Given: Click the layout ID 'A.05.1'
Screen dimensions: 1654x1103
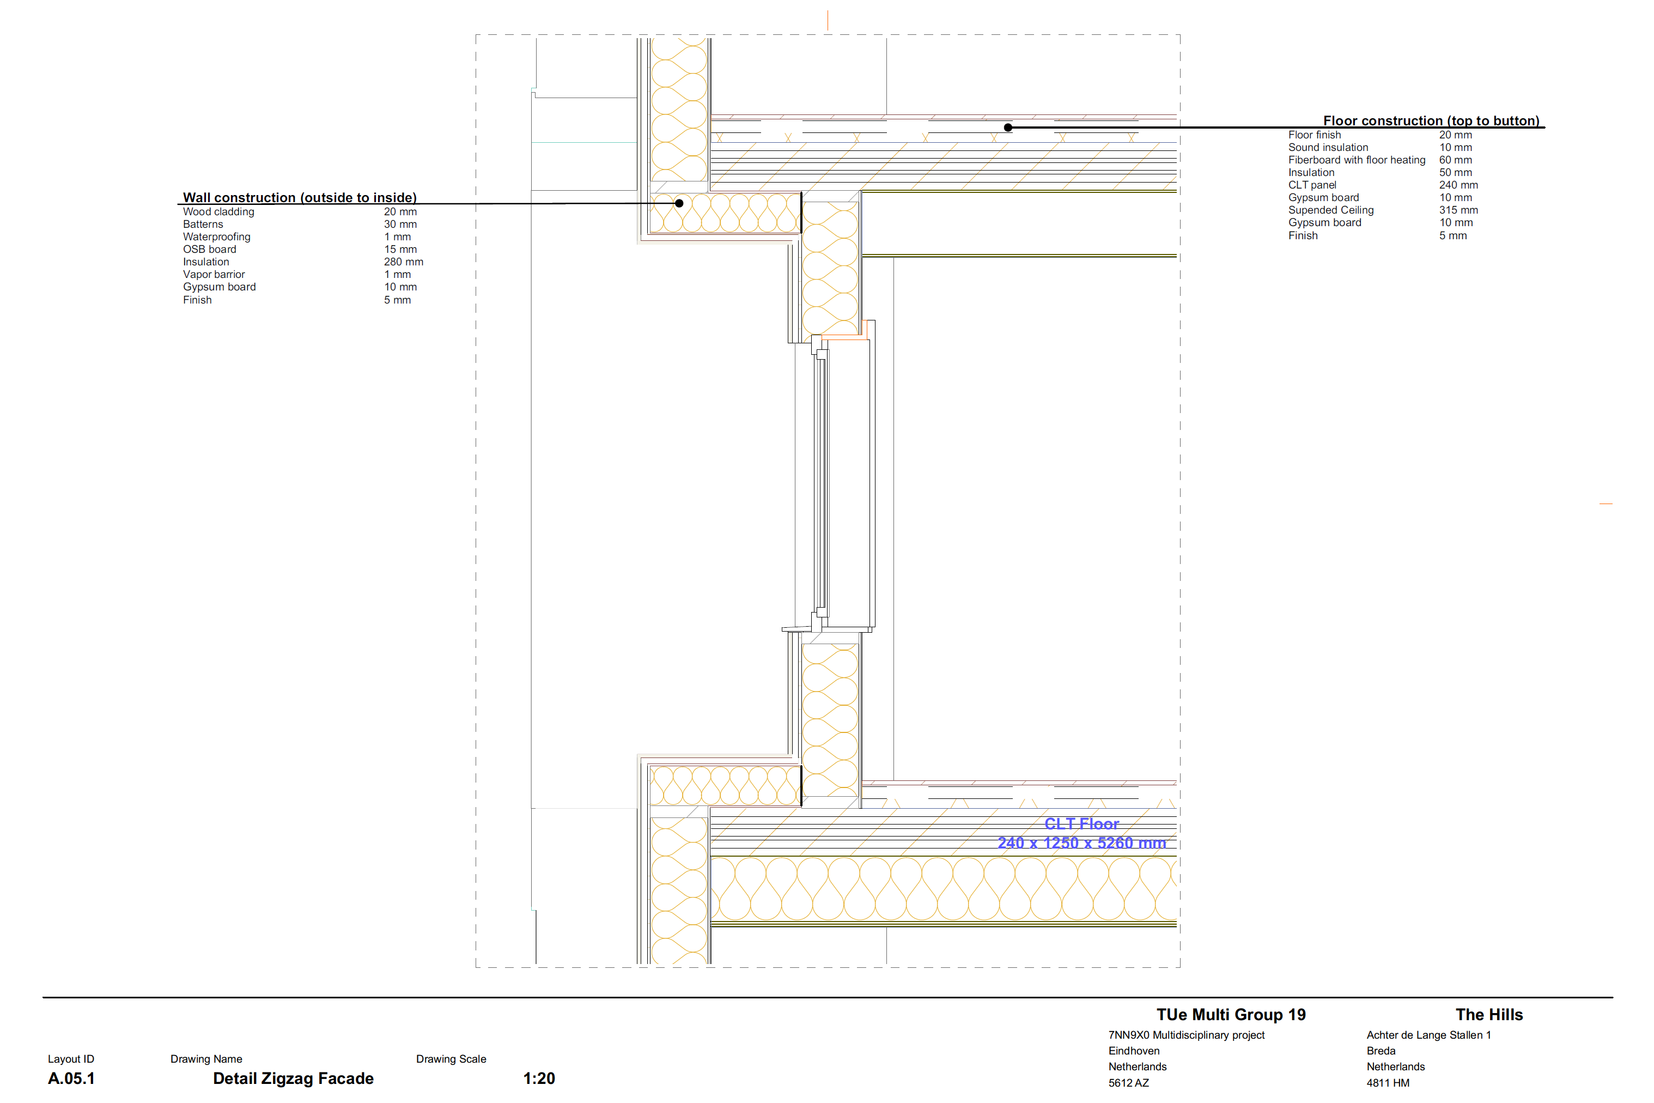Looking at the screenshot, I should (71, 1078).
